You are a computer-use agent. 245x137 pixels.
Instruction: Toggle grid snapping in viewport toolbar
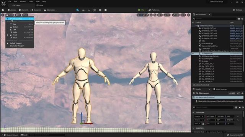click(160, 15)
